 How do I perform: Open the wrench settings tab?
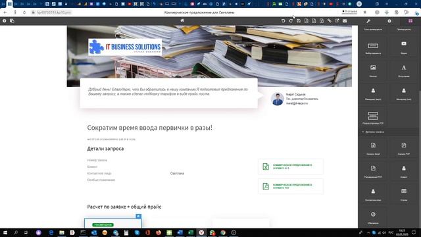point(368,21)
